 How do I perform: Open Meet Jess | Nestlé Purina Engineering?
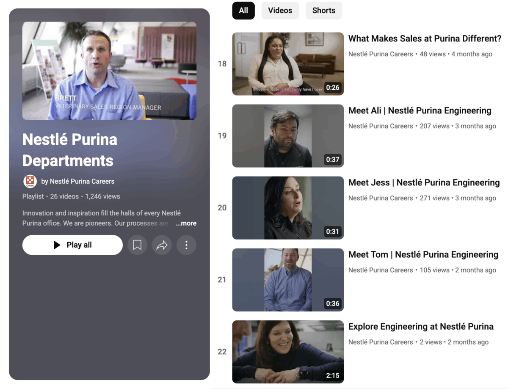[424, 182]
